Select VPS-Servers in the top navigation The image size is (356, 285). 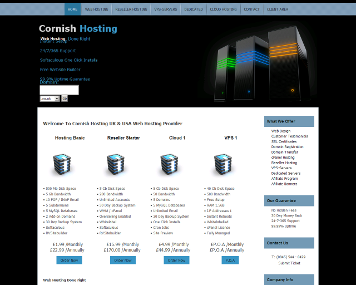click(166, 9)
